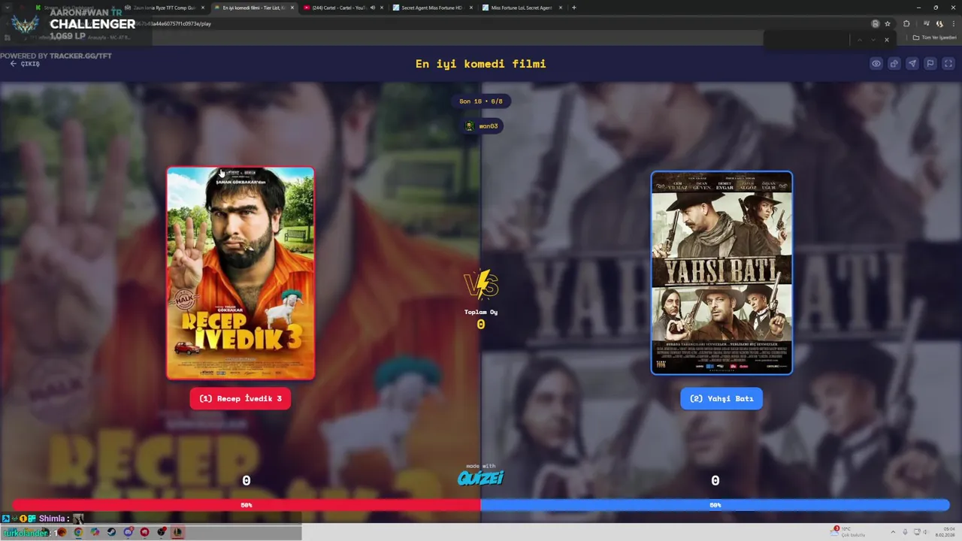Switch to Miss Fortune LoL Secret Agent tab
The width and height of the screenshot is (962, 541).
(522, 8)
